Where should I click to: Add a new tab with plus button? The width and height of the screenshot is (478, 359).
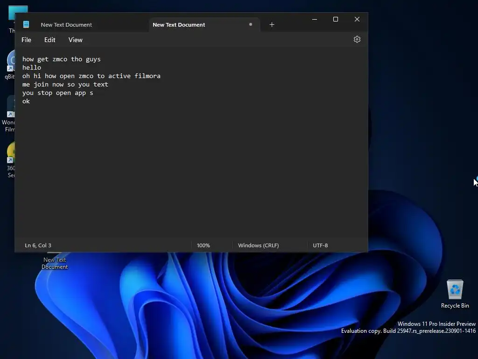pos(272,25)
